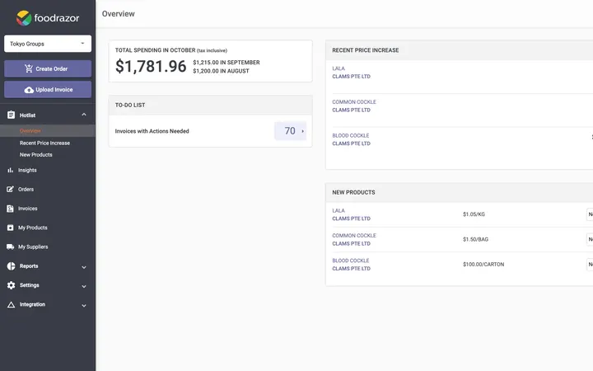The height and width of the screenshot is (371, 593).
Task: Open LALA under New Products
Action: [x=339, y=210]
